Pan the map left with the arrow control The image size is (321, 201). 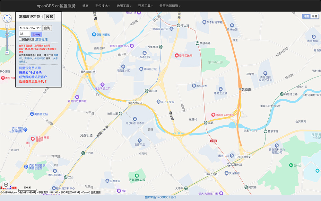(4, 18)
